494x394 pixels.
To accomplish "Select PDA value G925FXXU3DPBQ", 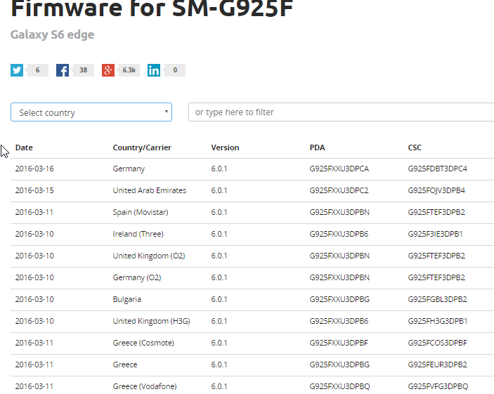I will click(339, 386).
